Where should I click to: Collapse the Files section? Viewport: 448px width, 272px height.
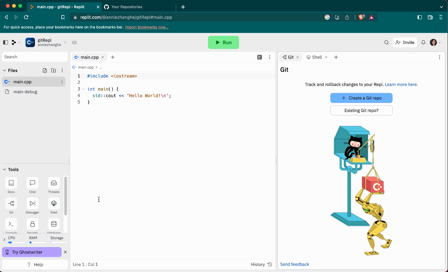(4, 70)
